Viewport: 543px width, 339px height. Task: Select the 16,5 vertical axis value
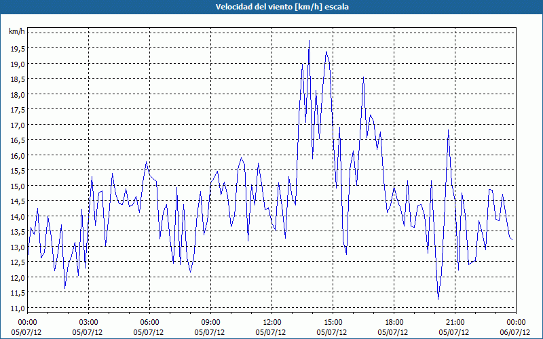tap(18, 140)
